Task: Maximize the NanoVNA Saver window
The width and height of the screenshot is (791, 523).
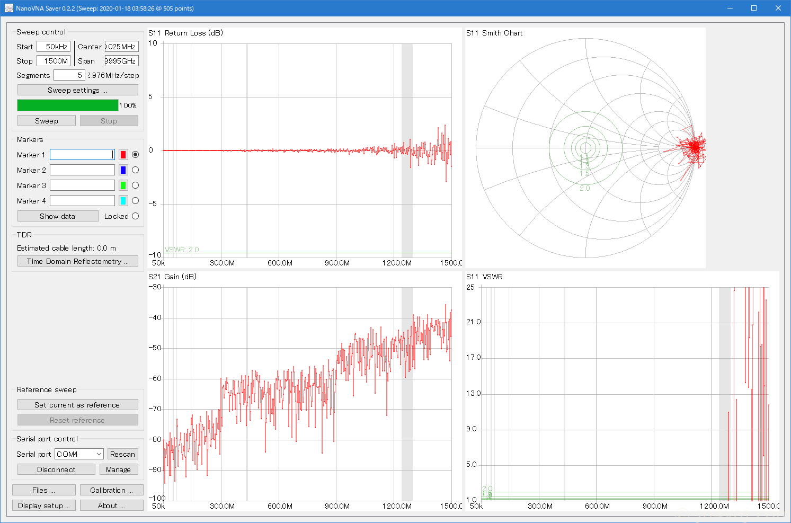Action: 754,8
